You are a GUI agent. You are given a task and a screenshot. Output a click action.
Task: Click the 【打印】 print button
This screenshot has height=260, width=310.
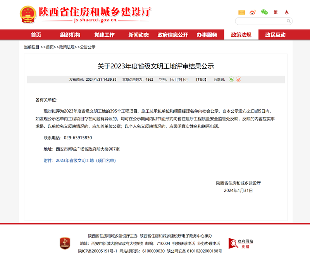point(201,80)
